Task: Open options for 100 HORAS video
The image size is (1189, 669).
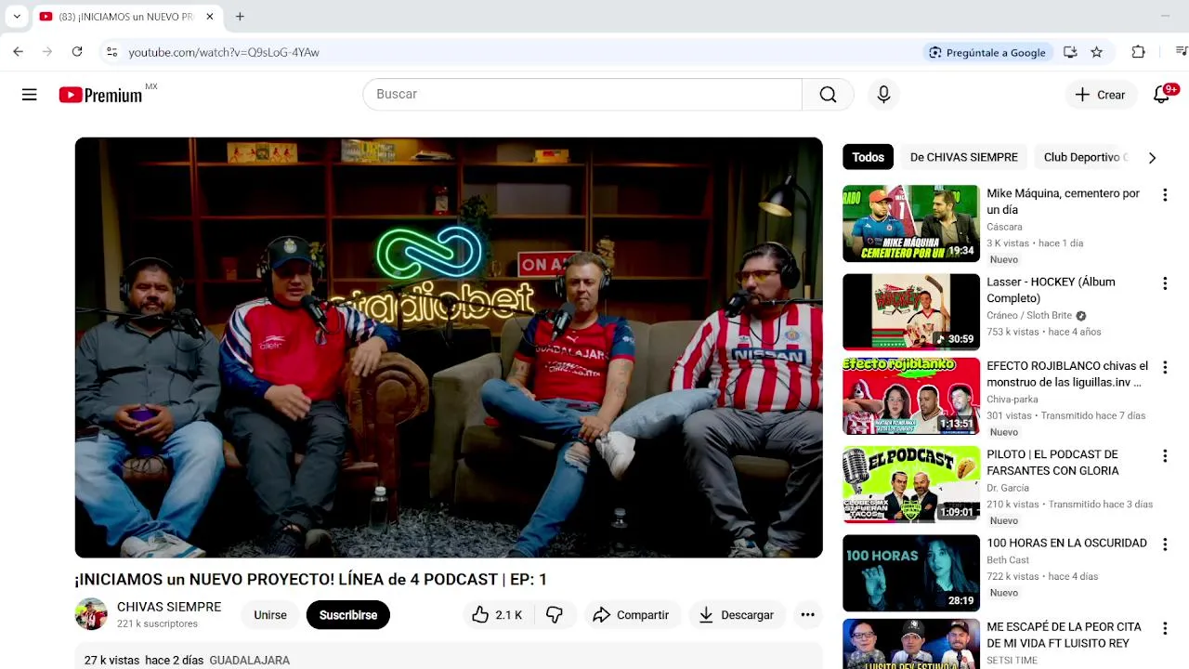Action: coord(1165,544)
